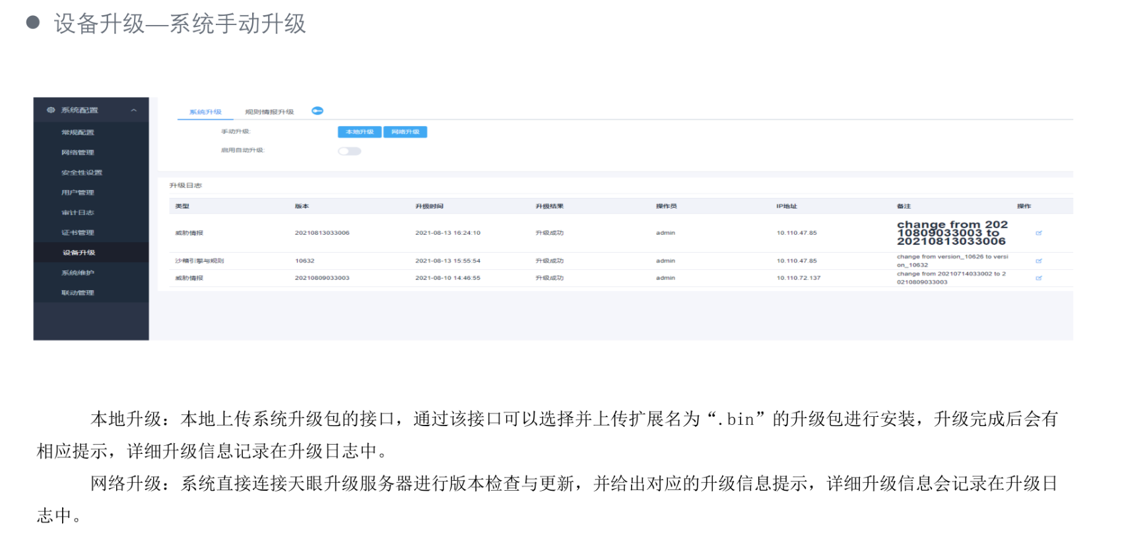Switch to the 规则情报升级 tab

[x=269, y=112]
